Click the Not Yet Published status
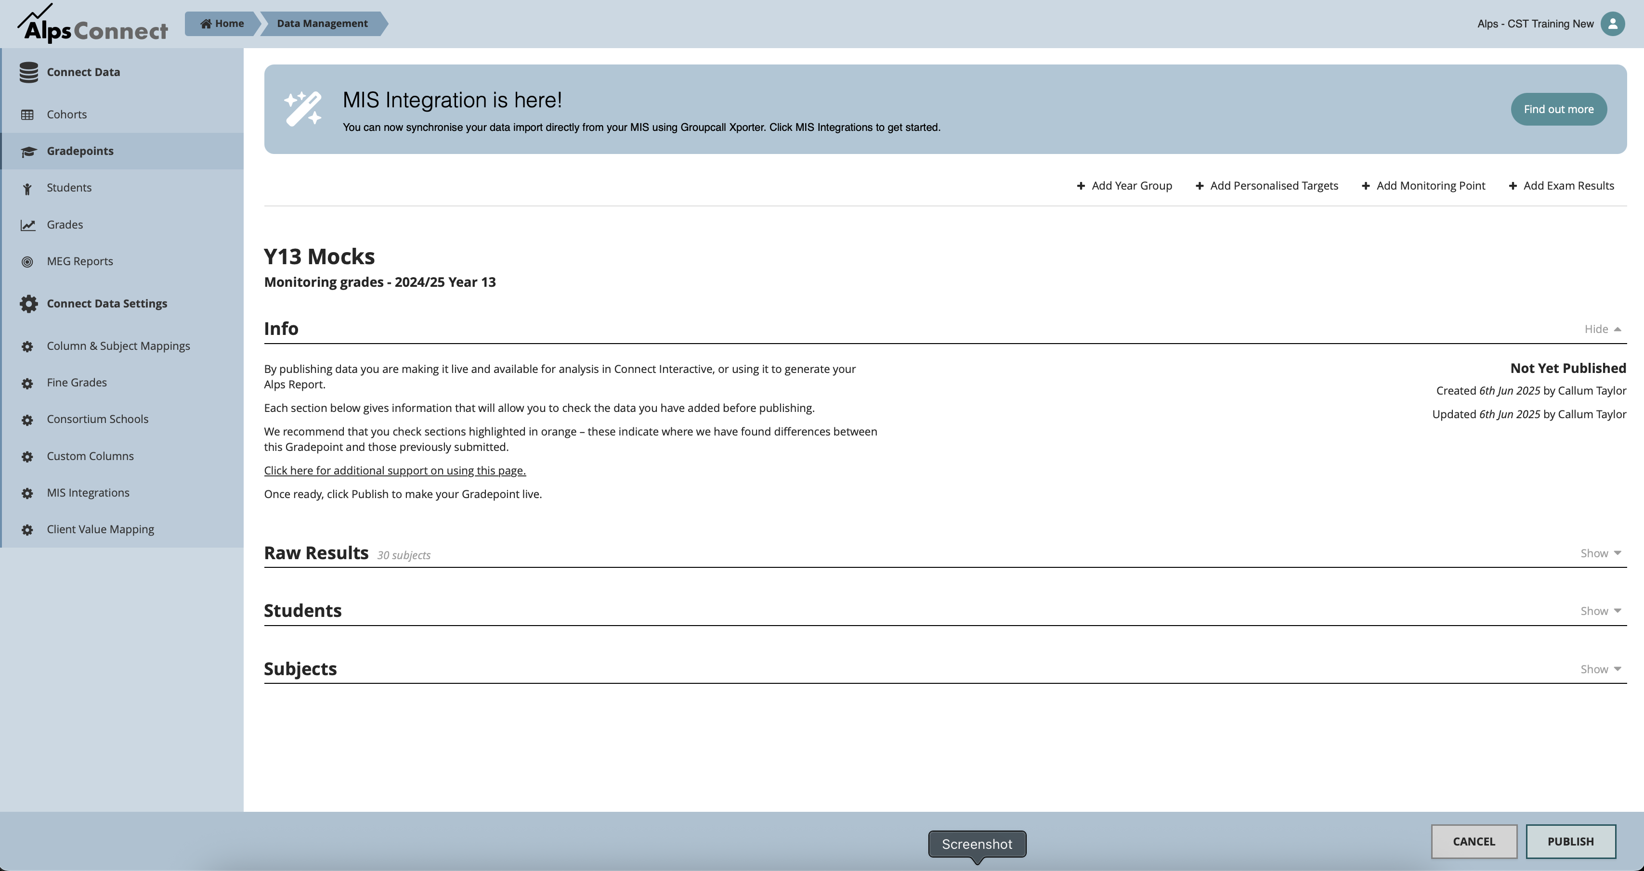Screen dimensions: 1644x871 pos(1568,369)
